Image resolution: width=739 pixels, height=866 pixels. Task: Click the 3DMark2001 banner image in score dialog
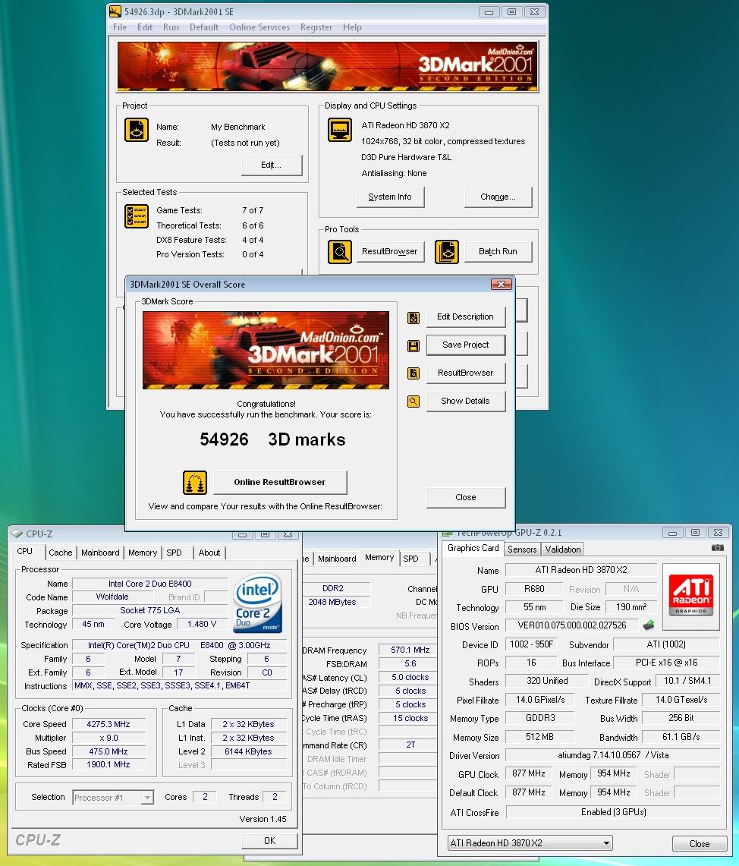(266, 350)
